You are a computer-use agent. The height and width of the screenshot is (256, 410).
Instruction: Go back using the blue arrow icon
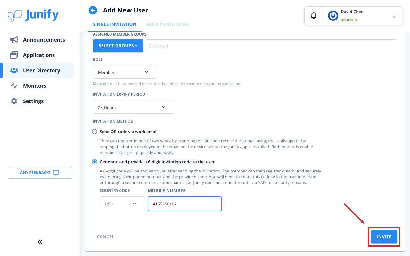tap(93, 10)
